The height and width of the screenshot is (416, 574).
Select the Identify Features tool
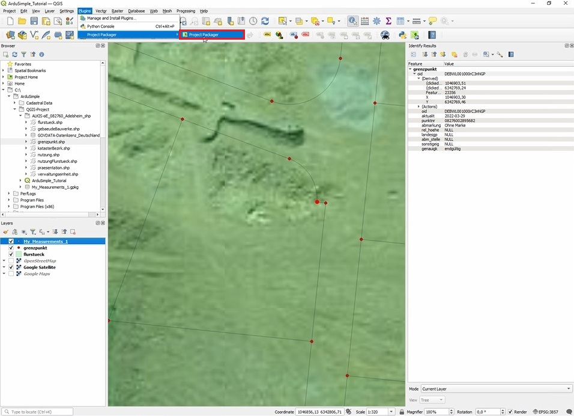pos(352,21)
